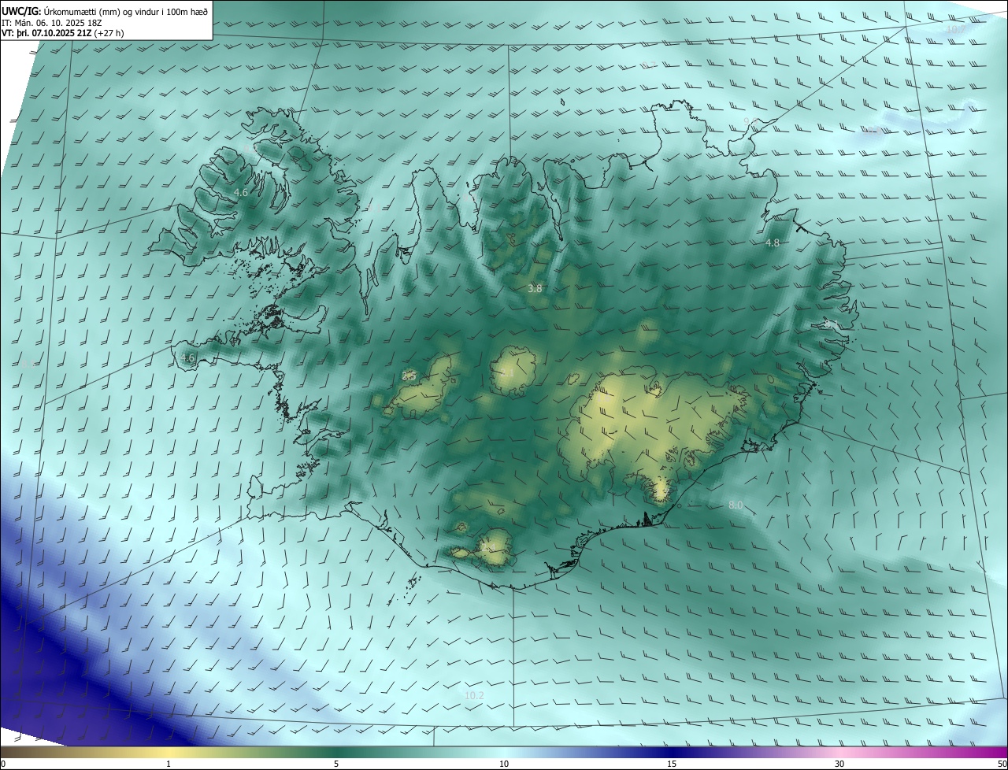Click the 8.0 value label off southeast coast
This screenshot has height=770, width=1008.
pyautogui.click(x=736, y=505)
